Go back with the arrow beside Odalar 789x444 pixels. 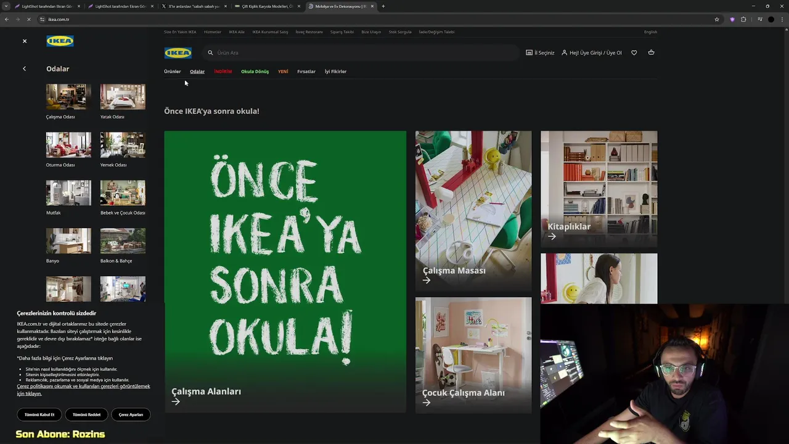coord(24,68)
